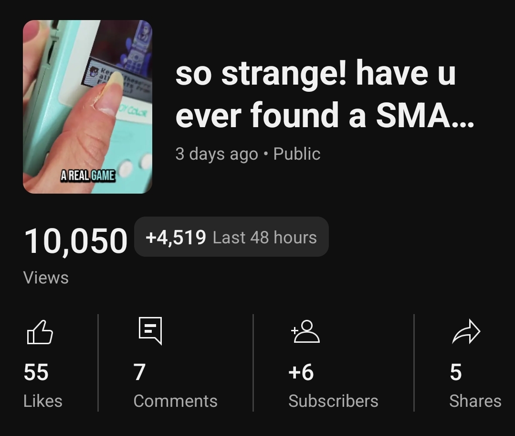Tap the 'Views' label
515x436 pixels.
tap(46, 278)
